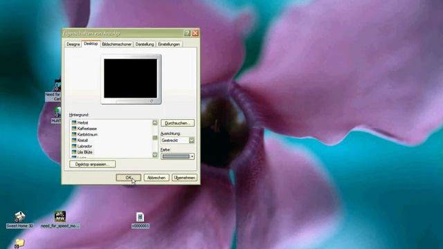Click the OK button
The height and width of the screenshot is (249, 443).
[128, 178]
